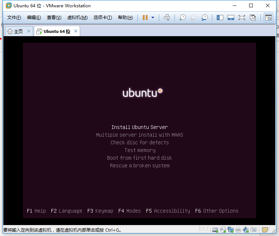Open the 文件(F) menu

coord(14,18)
